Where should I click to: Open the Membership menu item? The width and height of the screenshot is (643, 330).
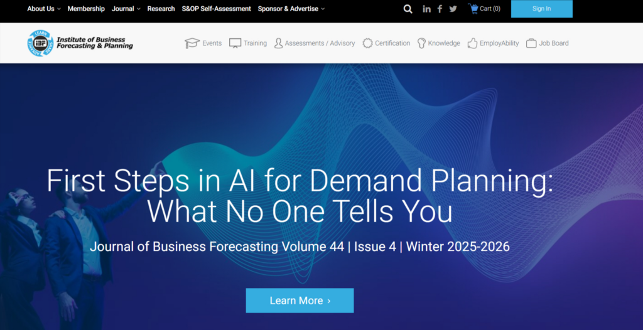(86, 9)
